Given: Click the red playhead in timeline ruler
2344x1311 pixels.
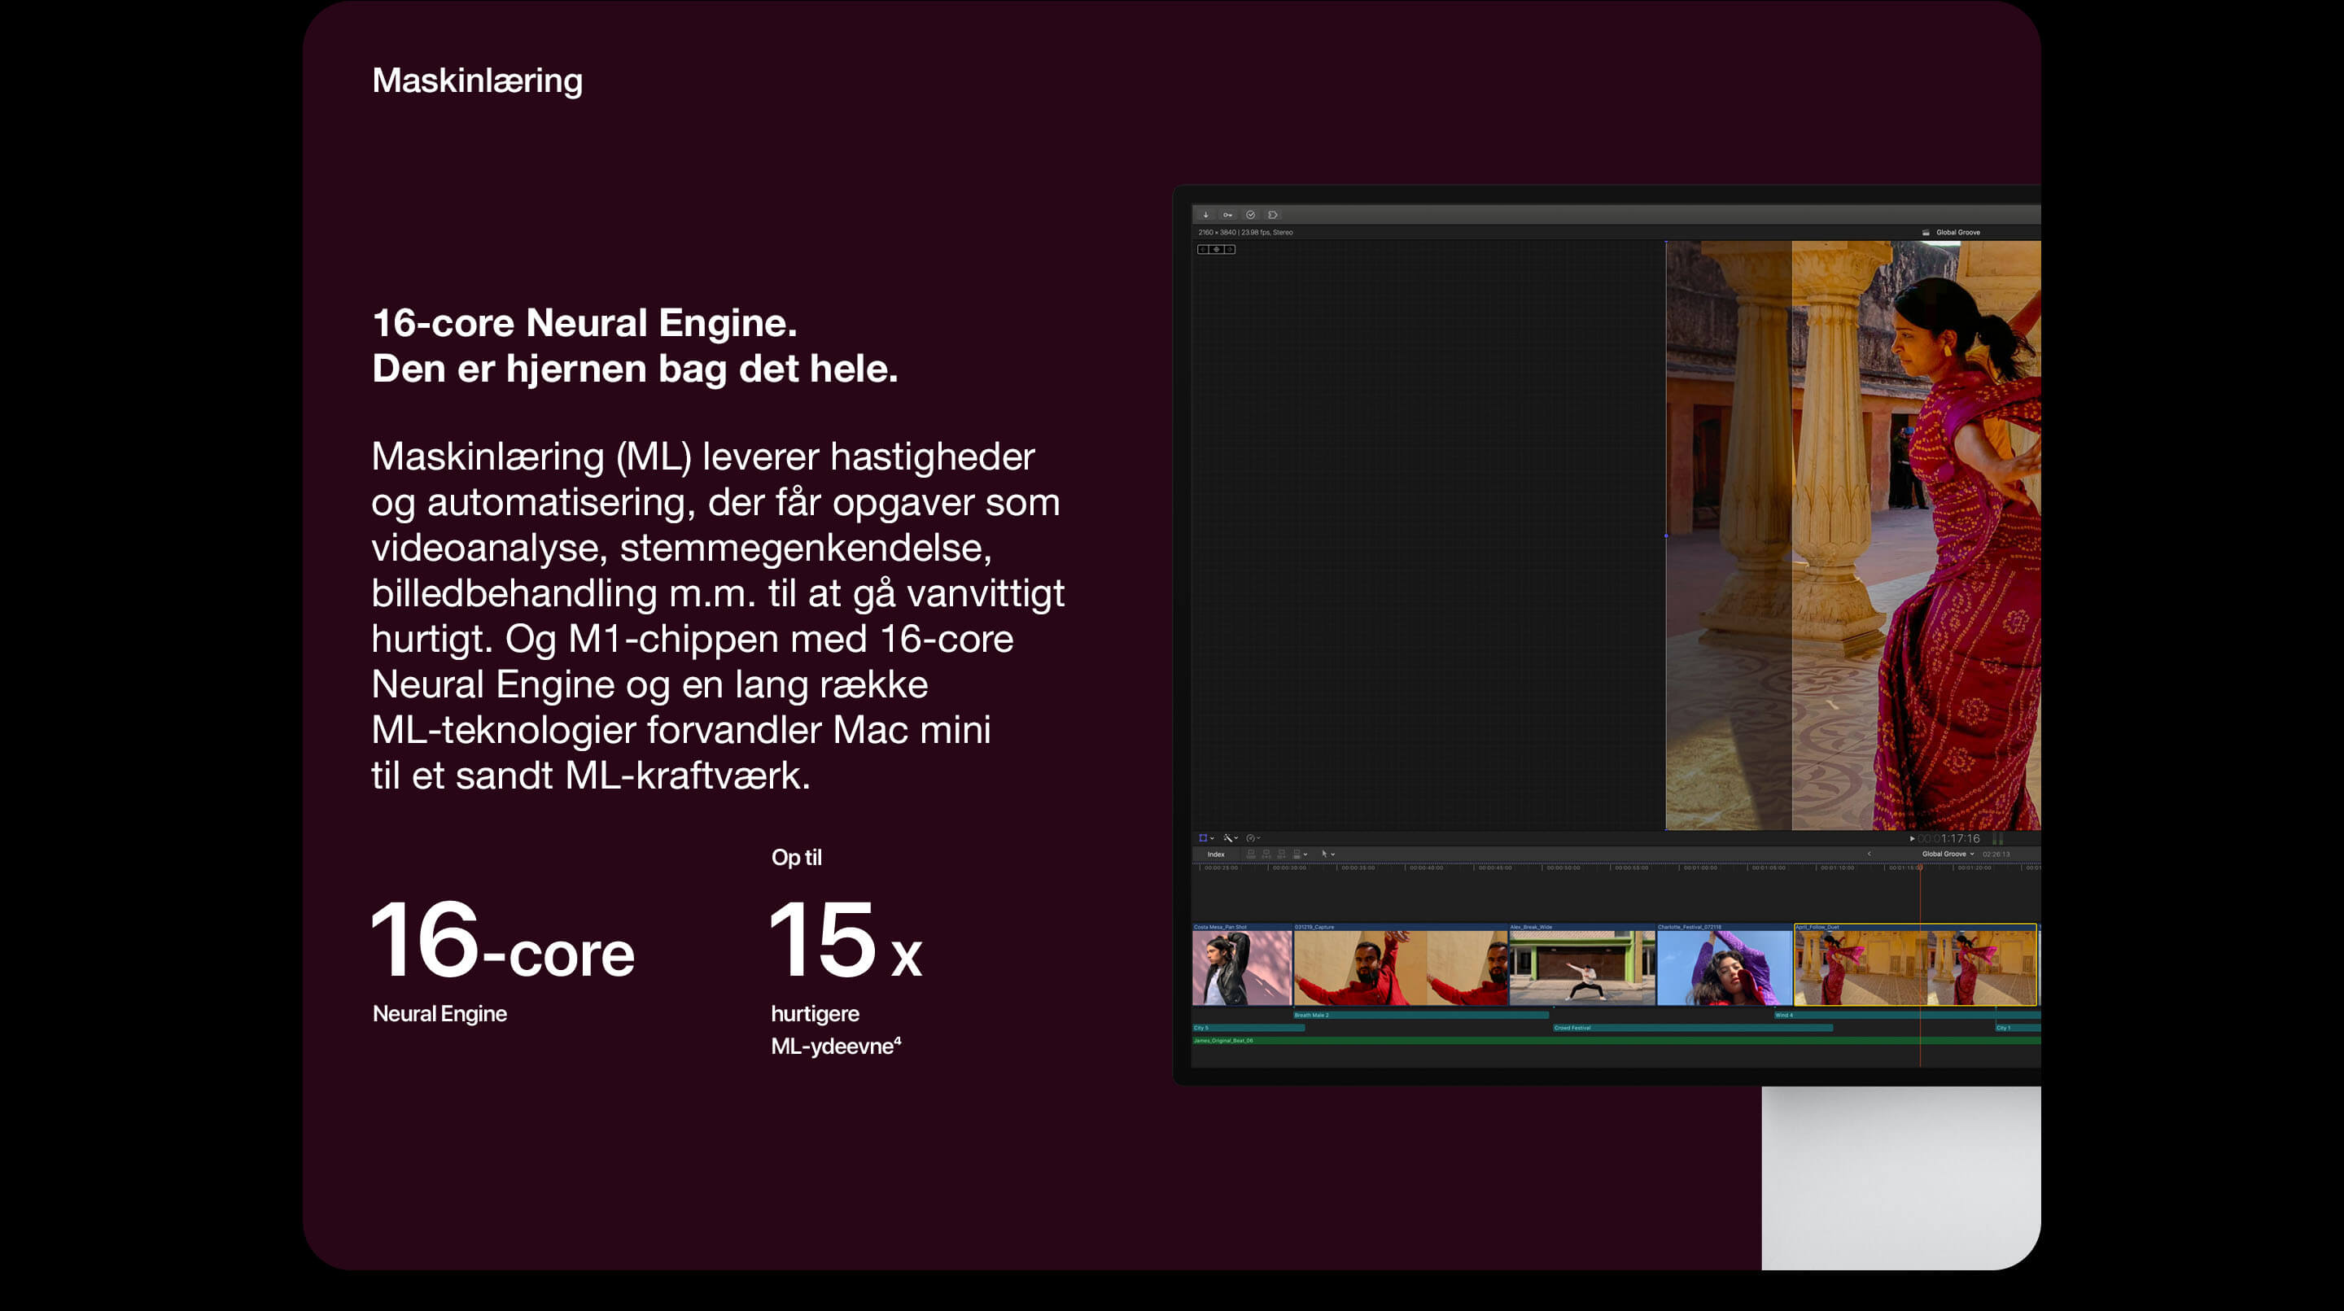Looking at the screenshot, I should pyautogui.click(x=1920, y=868).
